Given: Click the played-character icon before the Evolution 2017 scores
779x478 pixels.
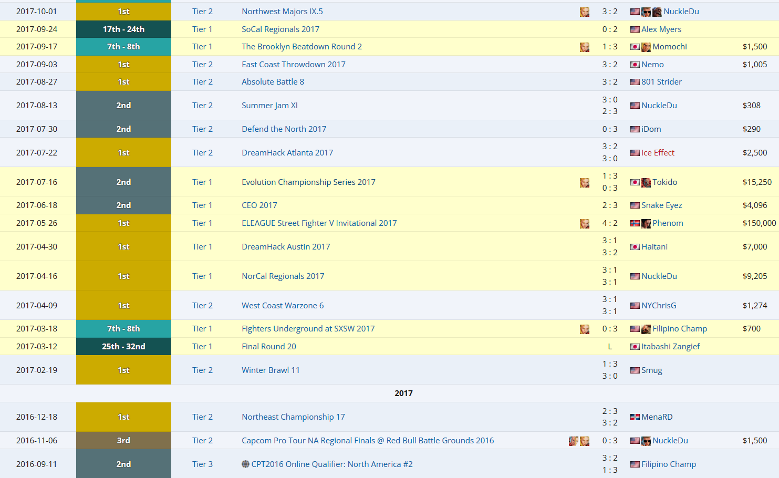Looking at the screenshot, I should pyautogui.click(x=585, y=183).
